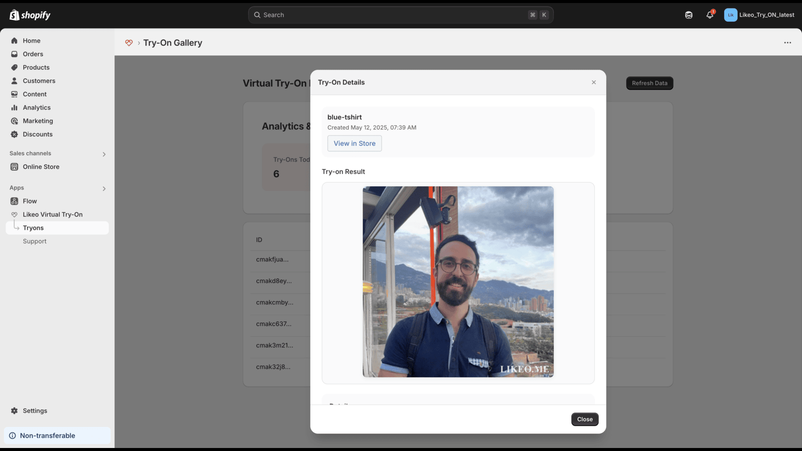Open the notifications bell

[709, 15]
